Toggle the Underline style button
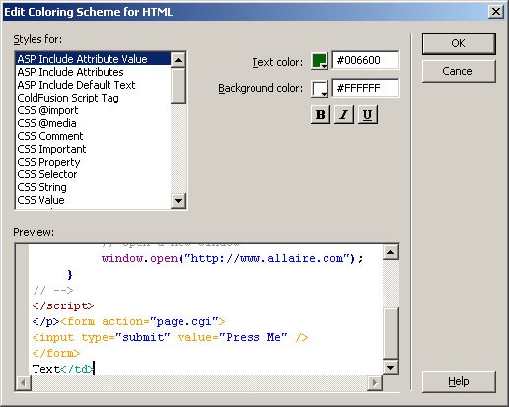Screen dimensions: 509x407 point(368,115)
